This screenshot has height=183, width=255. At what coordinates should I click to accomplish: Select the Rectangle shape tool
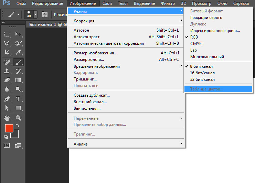pos(18,108)
